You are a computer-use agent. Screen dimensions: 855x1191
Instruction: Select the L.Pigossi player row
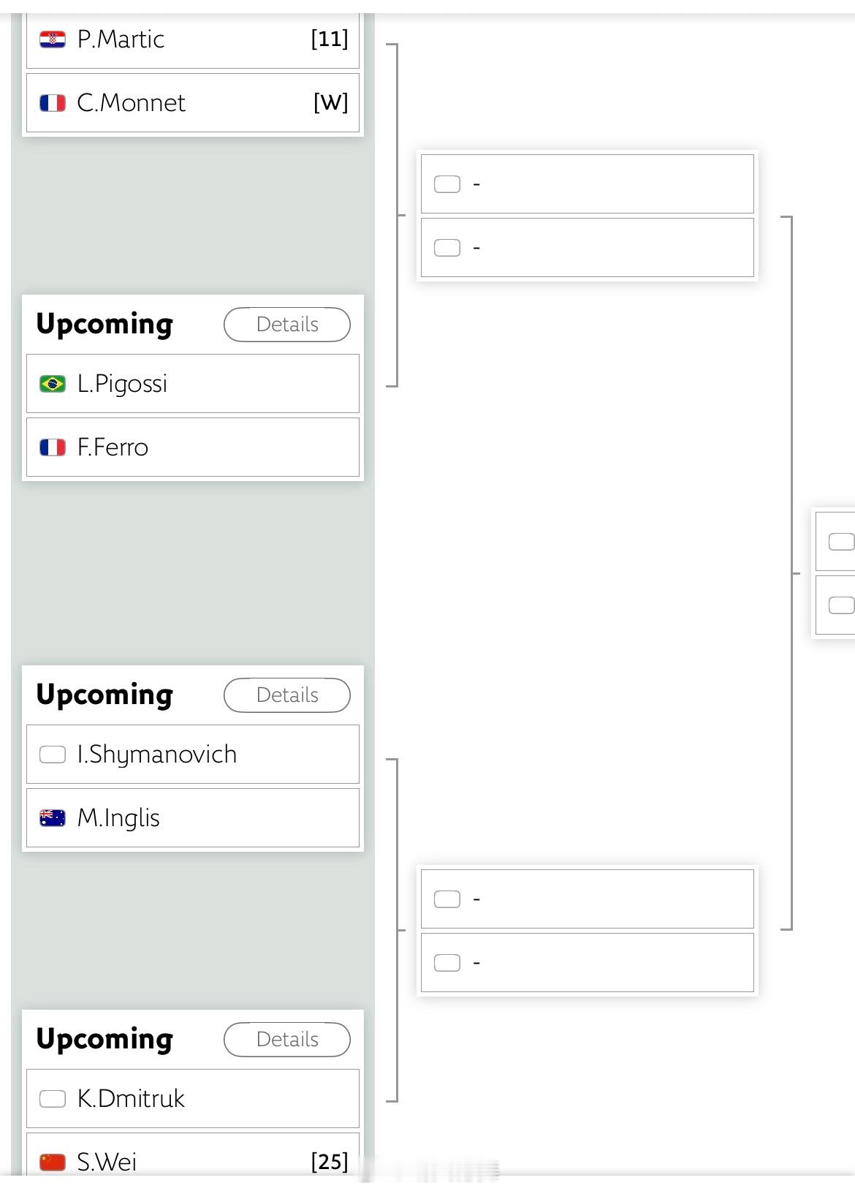click(193, 383)
